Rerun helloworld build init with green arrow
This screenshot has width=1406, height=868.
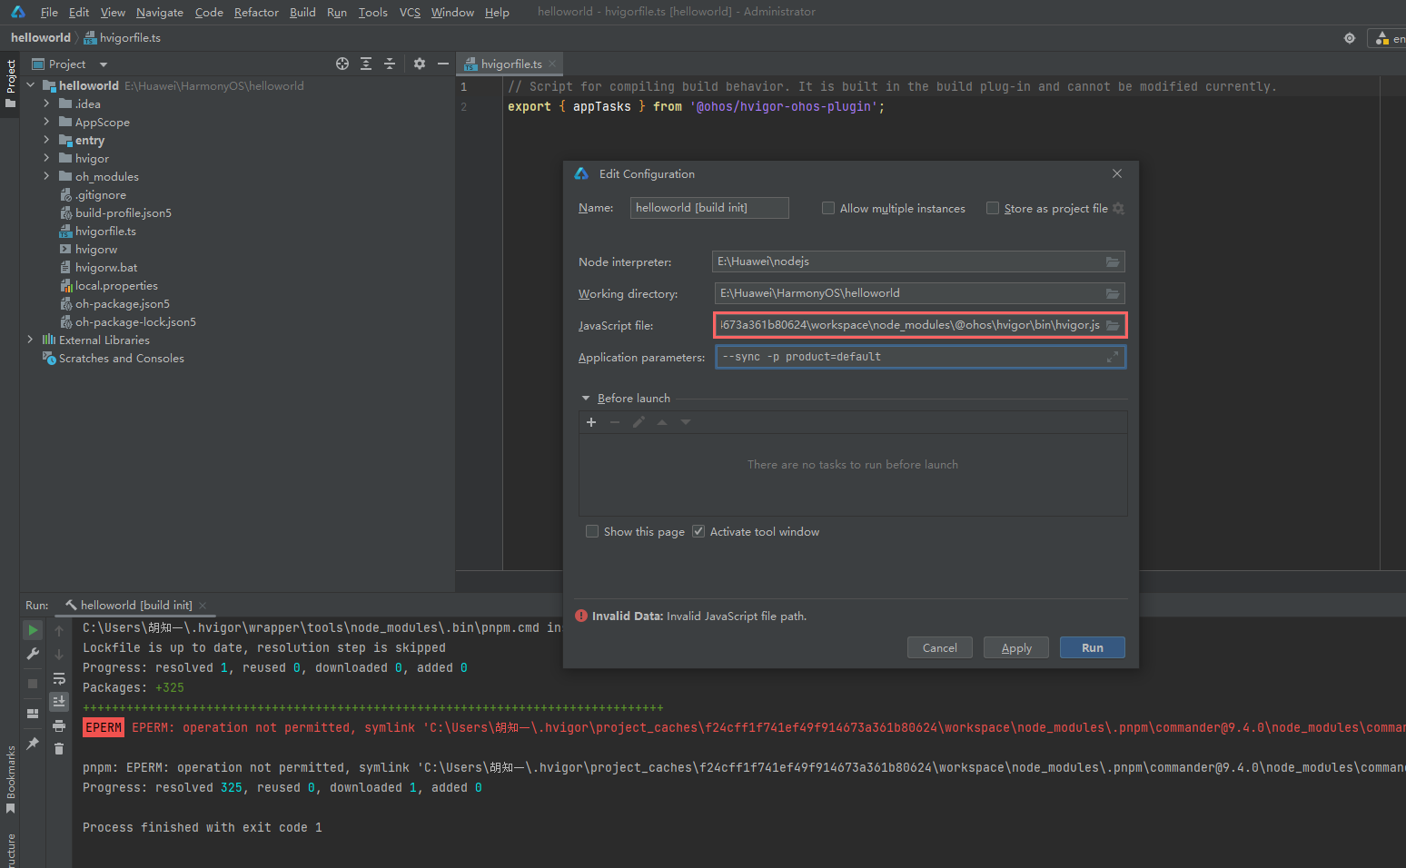tap(33, 629)
